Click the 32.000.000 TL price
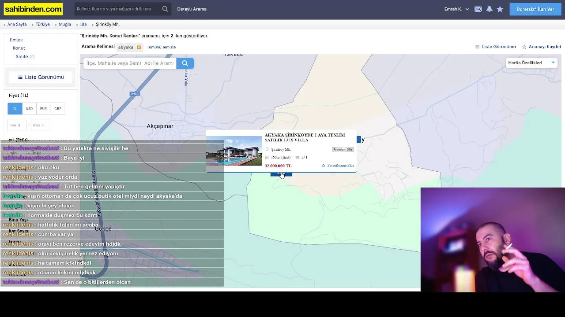The width and height of the screenshot is (565, 317). 278,166
